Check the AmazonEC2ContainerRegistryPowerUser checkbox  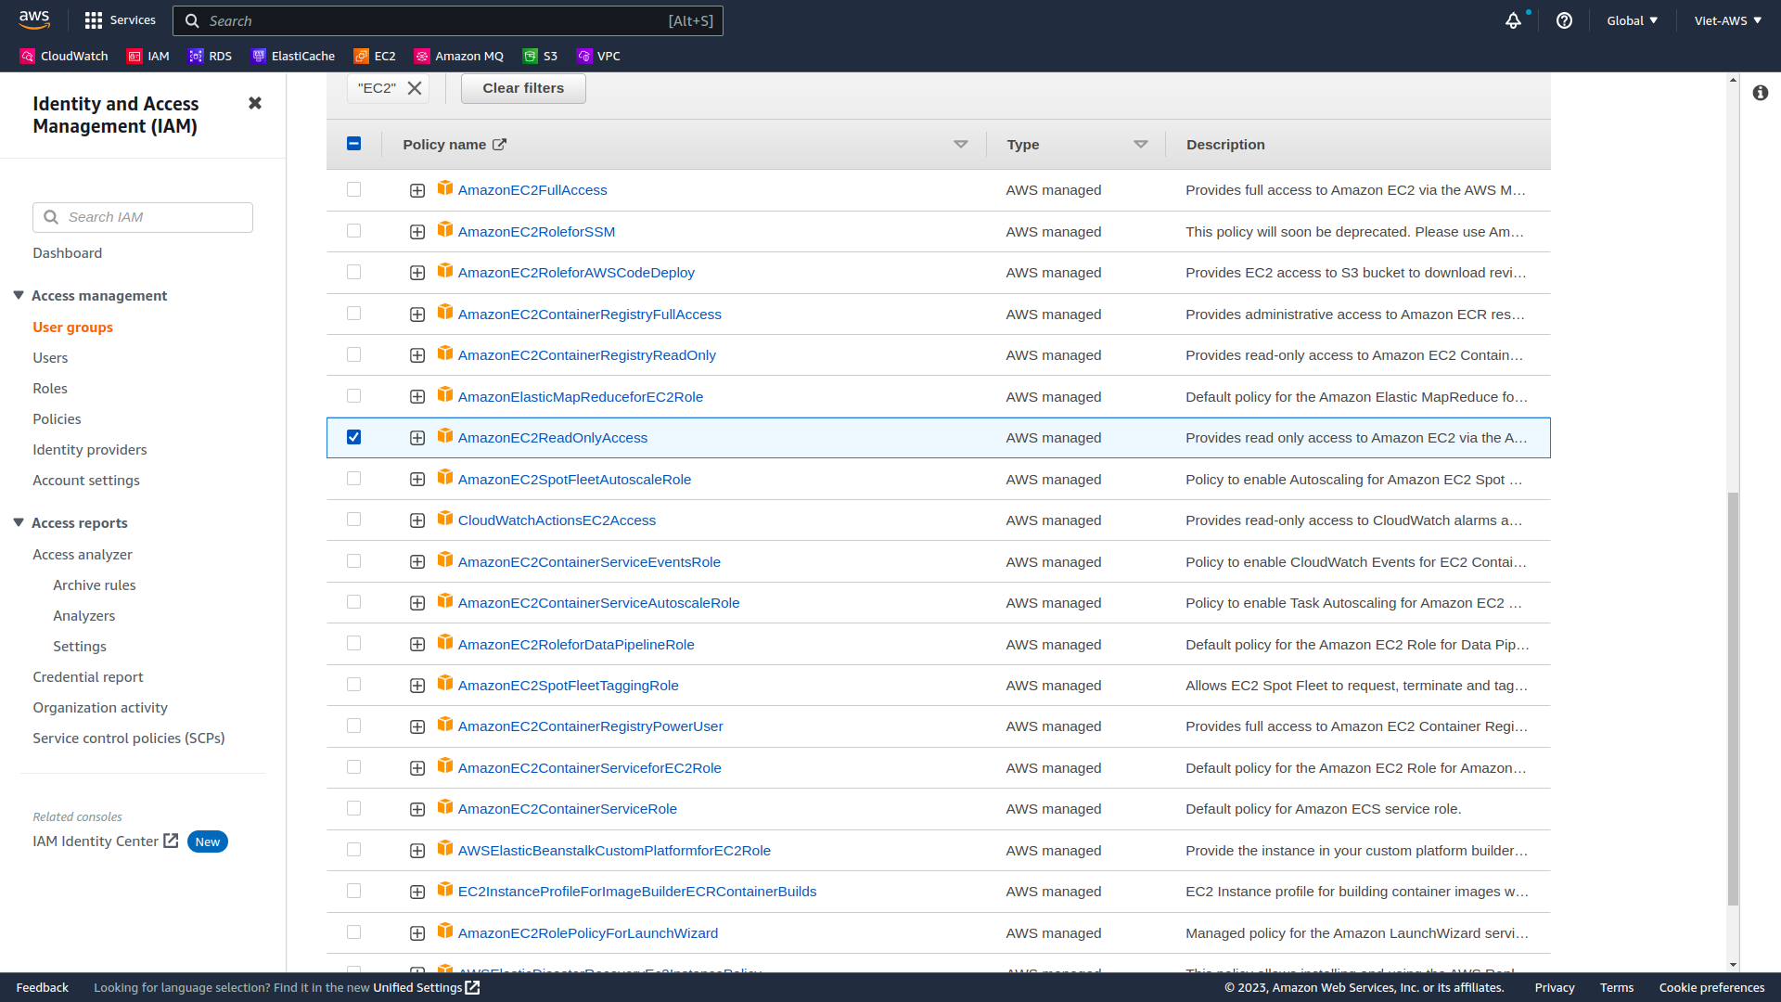pos(353,726)
